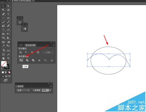Click the Minus Back pathfinder button
Image resolution: width=146 pixels, height=112 pixels.
pyautogui.click(x=52, y=60)
